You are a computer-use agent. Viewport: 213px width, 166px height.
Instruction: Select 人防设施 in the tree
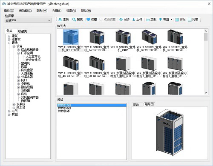pyautogui.click(x=27, y=74)
